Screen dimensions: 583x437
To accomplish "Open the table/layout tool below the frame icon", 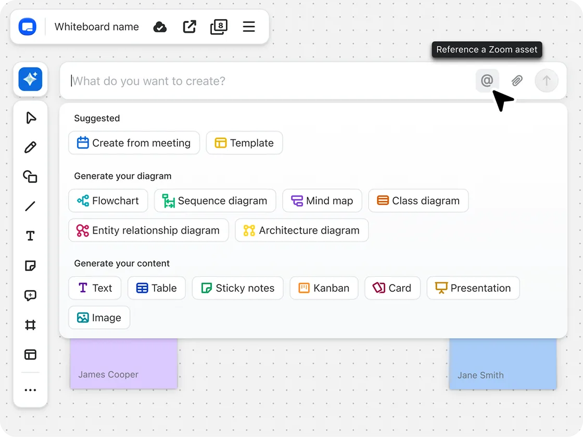I will pos(30,354).
